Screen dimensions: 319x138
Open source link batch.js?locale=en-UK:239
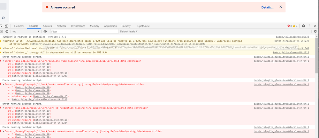click(292, 41)
